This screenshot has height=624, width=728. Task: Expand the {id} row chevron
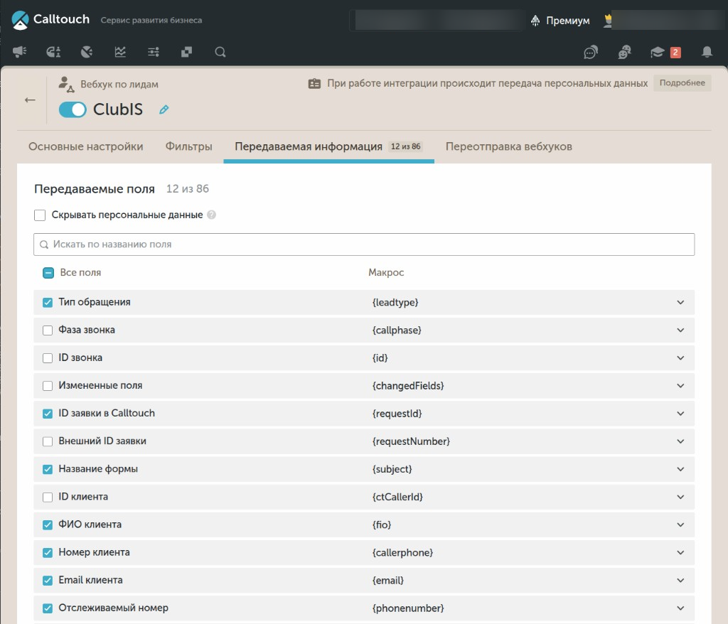(680, 358)
